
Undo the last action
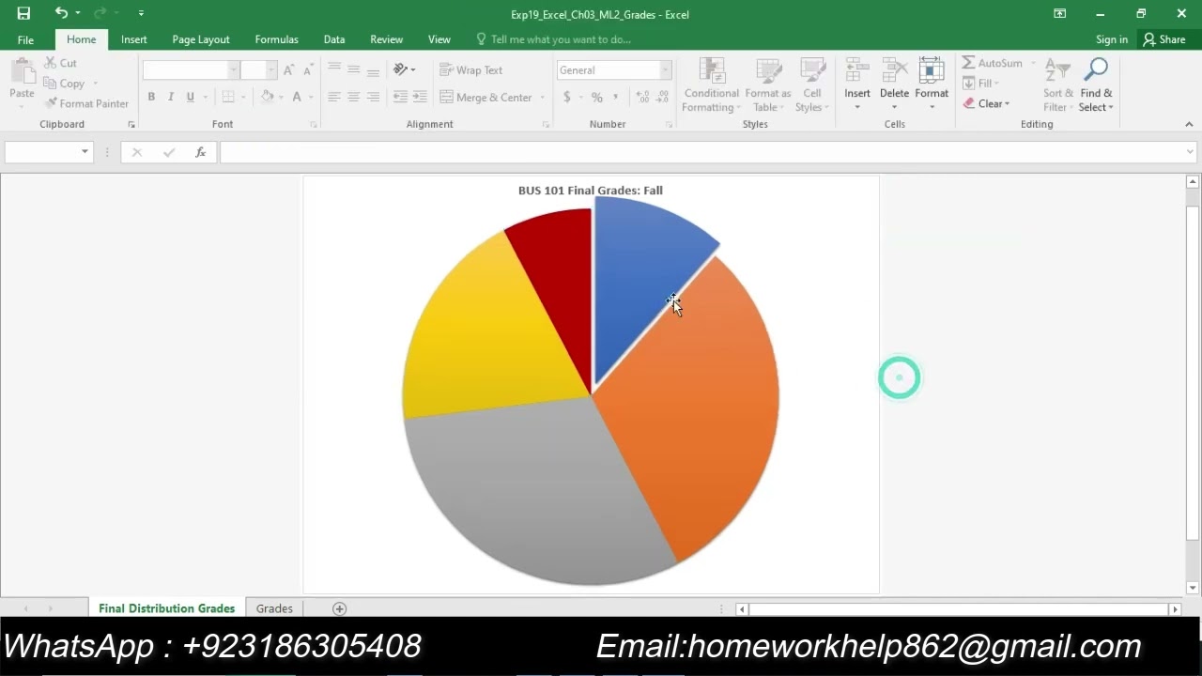coord(61,13)
